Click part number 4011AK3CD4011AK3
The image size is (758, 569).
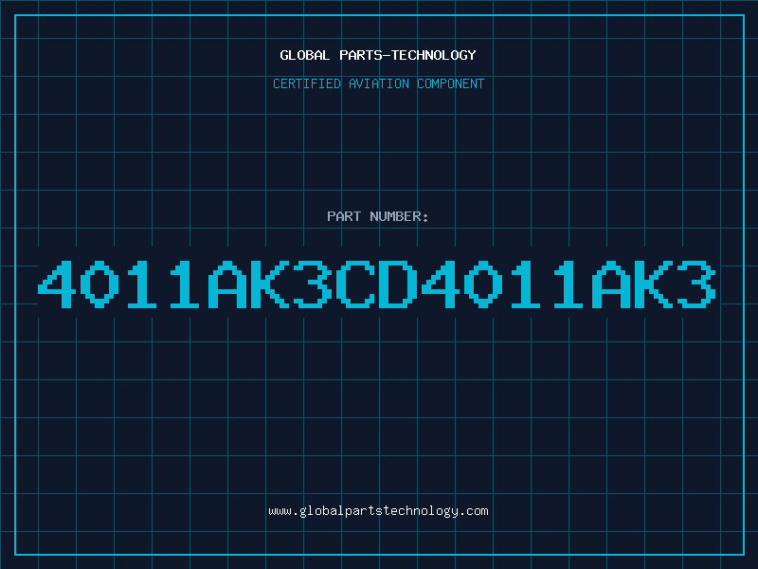377,284
